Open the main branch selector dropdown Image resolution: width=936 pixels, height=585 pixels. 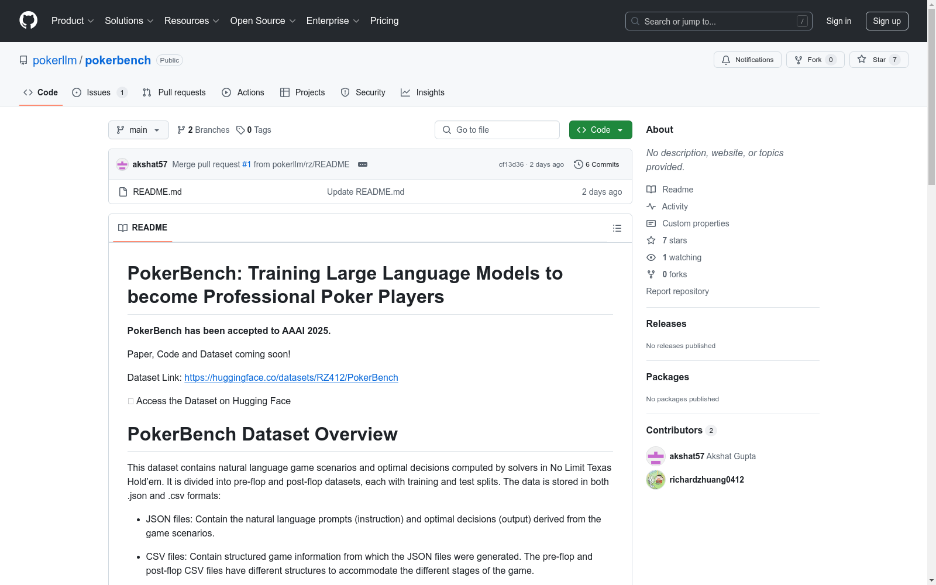[x=138, y=130]
